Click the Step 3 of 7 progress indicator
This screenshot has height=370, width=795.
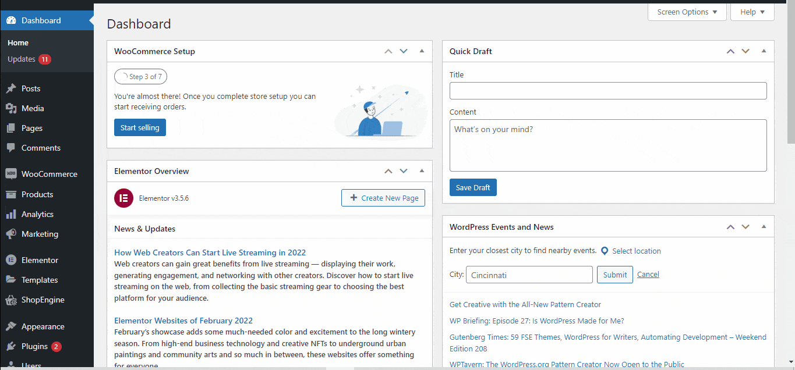click(x=140, y=76)
